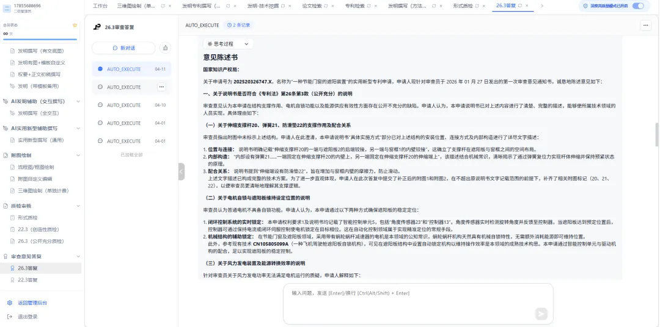
Task: Refresh the 发明-技术挖掘 tab
Action: [283, 6]
